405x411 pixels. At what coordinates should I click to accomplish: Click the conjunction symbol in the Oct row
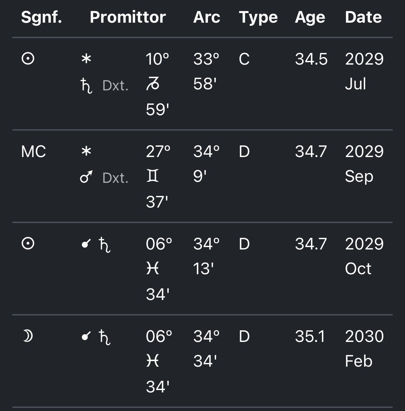pos(86,244)
